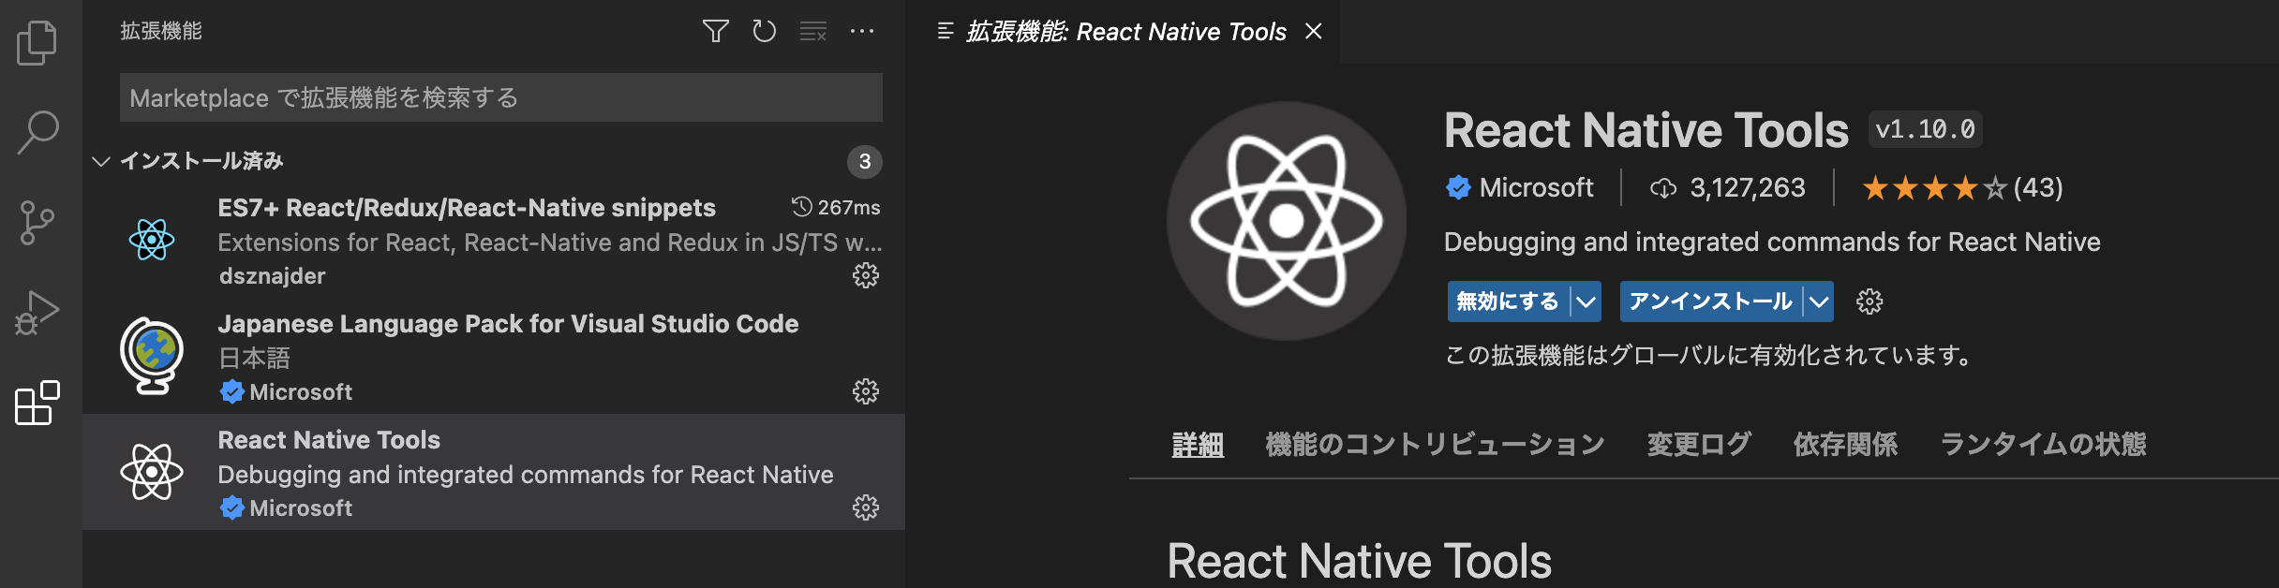2279x588 pixels.
Task: Switch to the 変更ログ tab
Action: pos(1699,444)
